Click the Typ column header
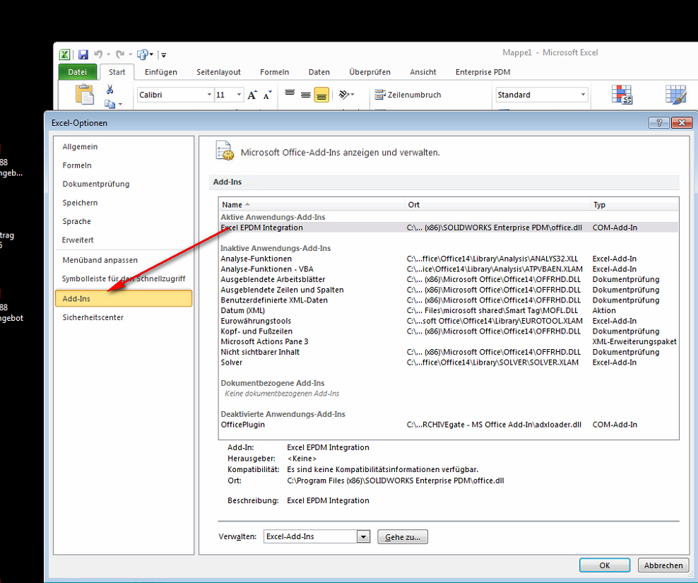This screenshot has width=698, height=583. 634,204
